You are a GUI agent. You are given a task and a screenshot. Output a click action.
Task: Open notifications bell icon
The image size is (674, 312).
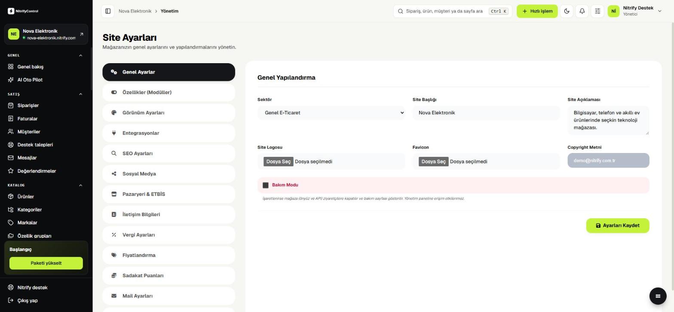point(582,11)
